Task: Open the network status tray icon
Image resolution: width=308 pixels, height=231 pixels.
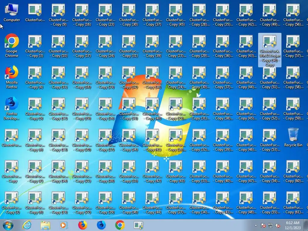Action: click(x=270, y=226)
